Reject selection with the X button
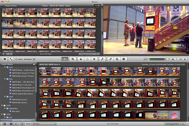The height and width of the screenshot is (126, 189). (x=94, y=59)
